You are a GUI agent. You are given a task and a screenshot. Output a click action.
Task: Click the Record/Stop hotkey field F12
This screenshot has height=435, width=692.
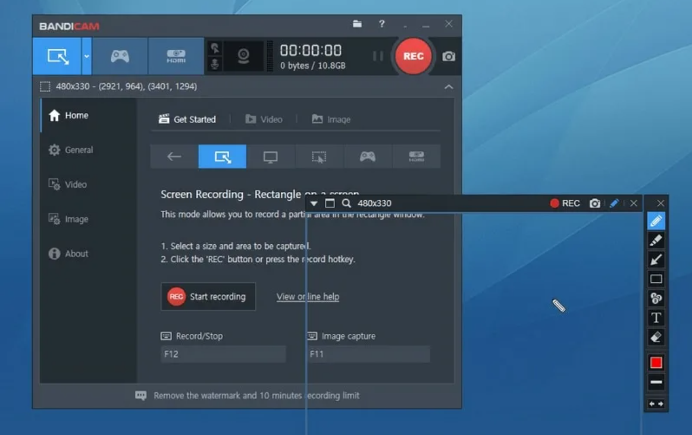tap(223, 354)
